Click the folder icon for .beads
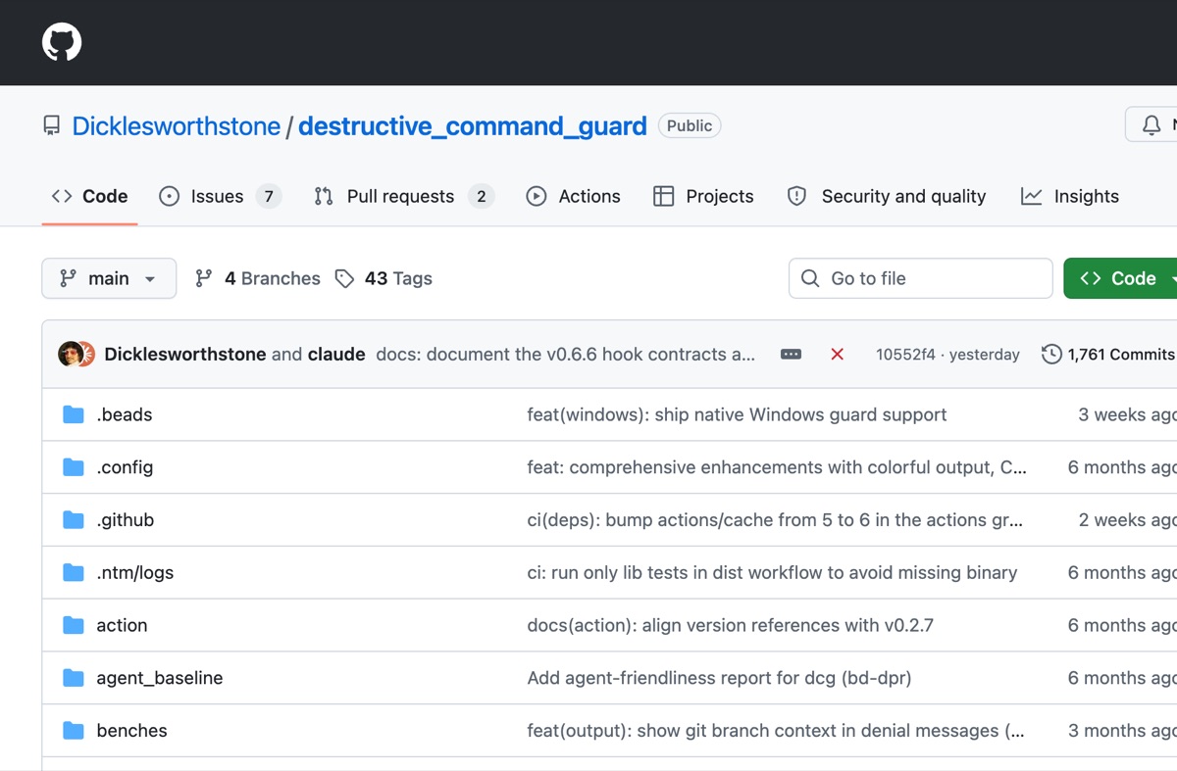This screenshot has height=771, width=1177. (74, 414)
